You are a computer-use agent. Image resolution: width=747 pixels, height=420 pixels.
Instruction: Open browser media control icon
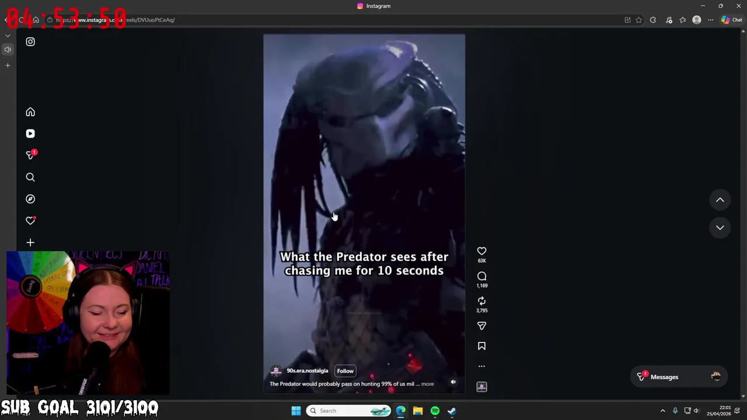669,20
